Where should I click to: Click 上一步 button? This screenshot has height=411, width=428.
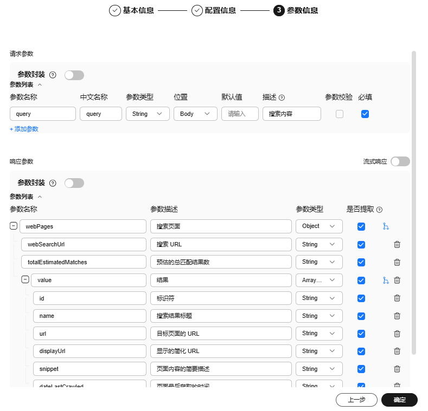(356, 400)
